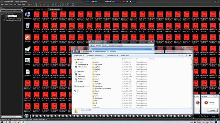Viewport: 220px width, 124px height.
Task: Open the Snapshot Manager icon
Action: [48, 4]
